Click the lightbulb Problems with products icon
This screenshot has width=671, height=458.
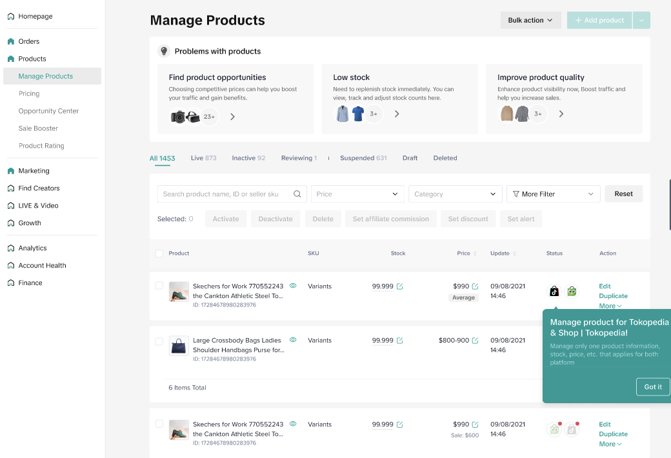click(164, 52)
